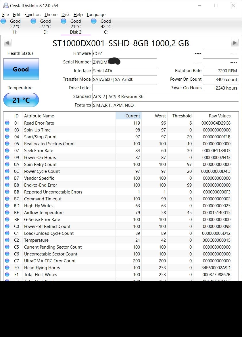
Task: Switch to the 22 °C H: drive tab
Action: (15, 26)
